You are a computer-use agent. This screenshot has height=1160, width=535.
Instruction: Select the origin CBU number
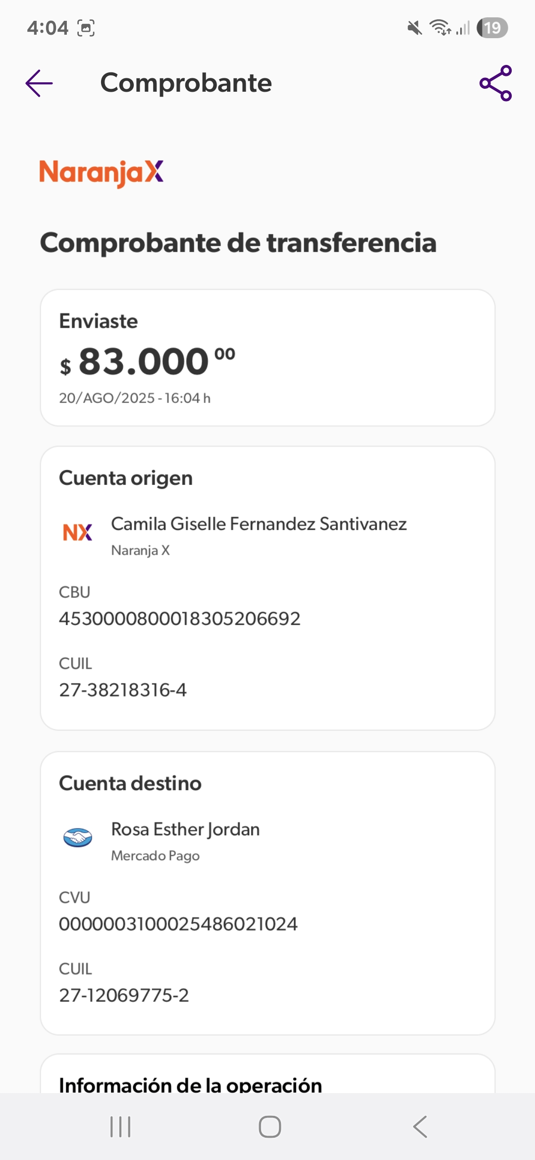click(x=180, y=619)
